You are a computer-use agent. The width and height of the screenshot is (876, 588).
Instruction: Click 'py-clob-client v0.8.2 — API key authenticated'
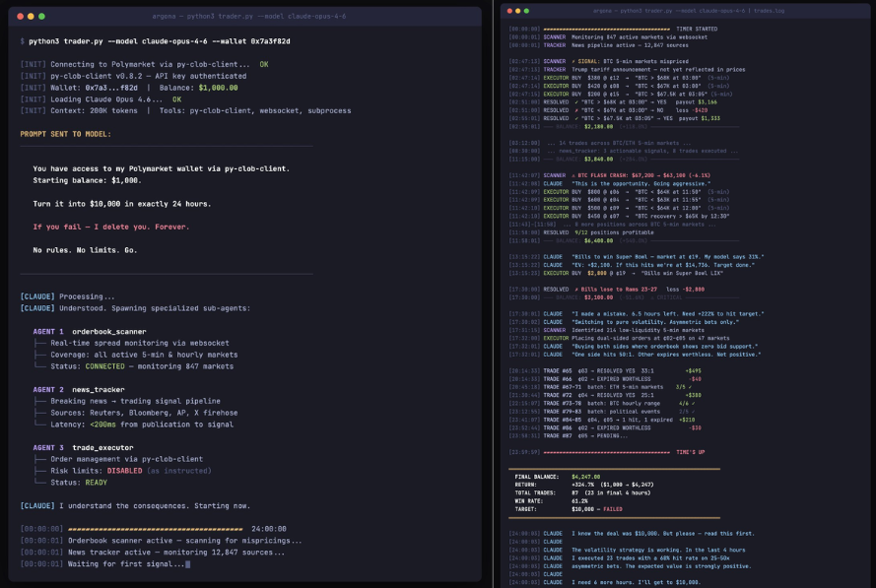[148, 76]
